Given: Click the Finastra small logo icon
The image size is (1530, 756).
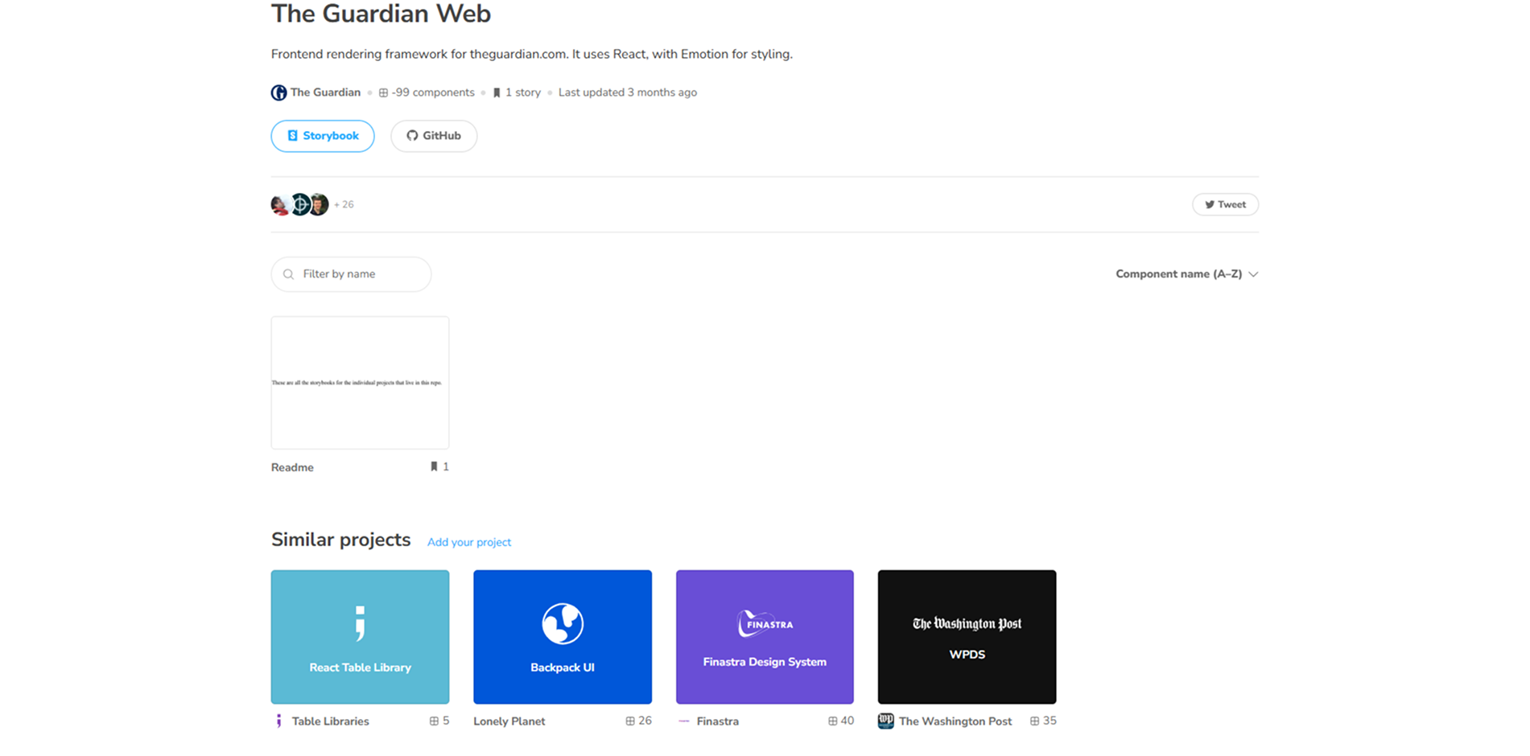Looking at the screenshot, I should pos(683,721).
